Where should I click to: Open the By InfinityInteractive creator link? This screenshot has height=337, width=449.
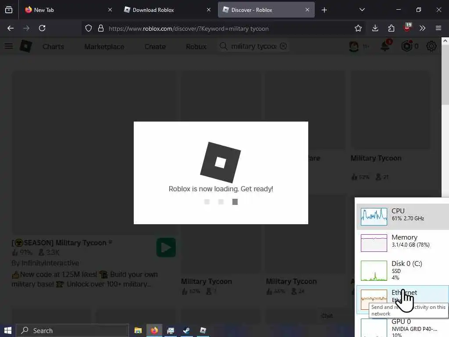point(45,263)
